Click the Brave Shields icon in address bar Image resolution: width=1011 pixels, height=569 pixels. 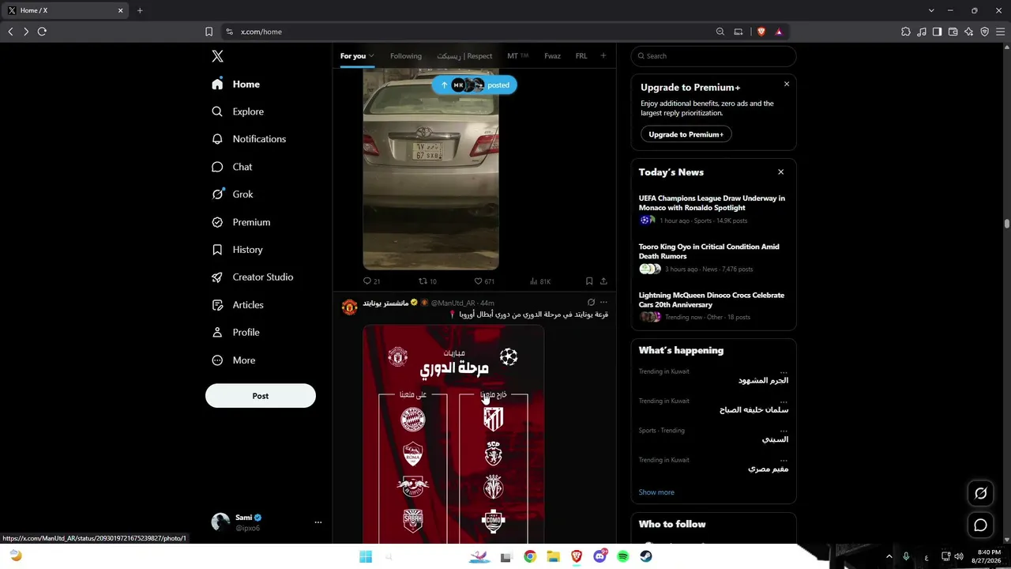[x=761, y=32]
